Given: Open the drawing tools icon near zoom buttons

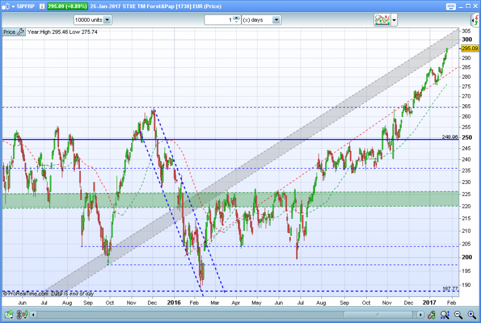Looking at the screenshot, I should 431,314.
